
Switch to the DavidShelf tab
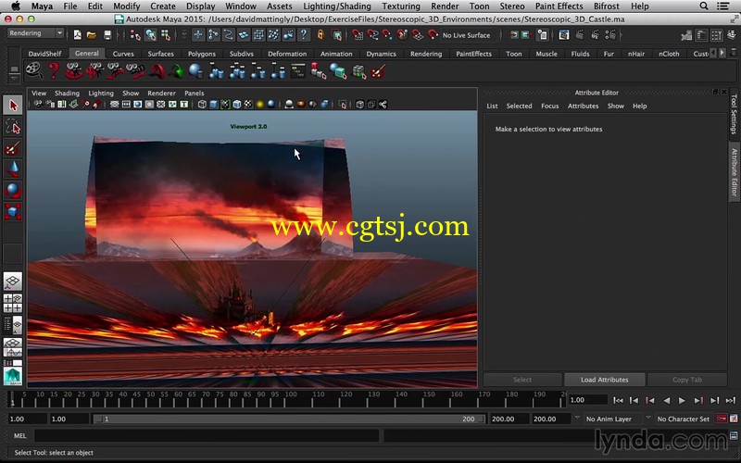coord(44,54)
